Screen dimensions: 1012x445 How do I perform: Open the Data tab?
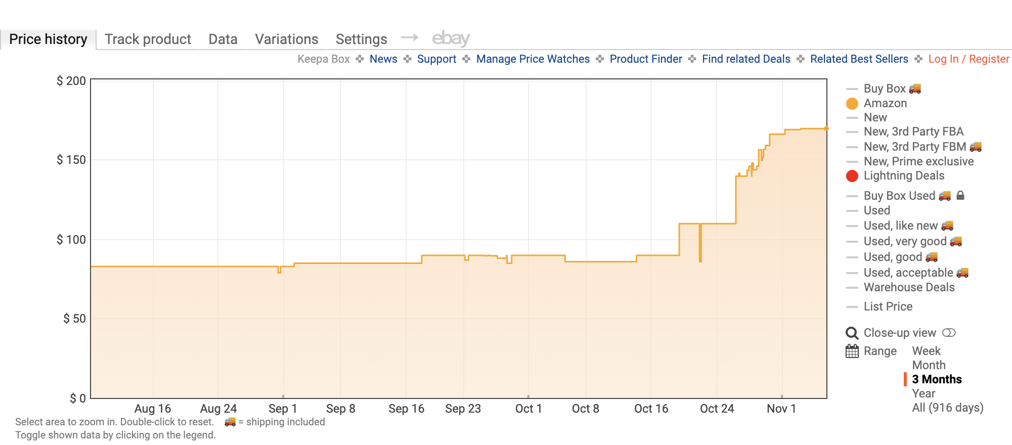[x=223, y=39]
